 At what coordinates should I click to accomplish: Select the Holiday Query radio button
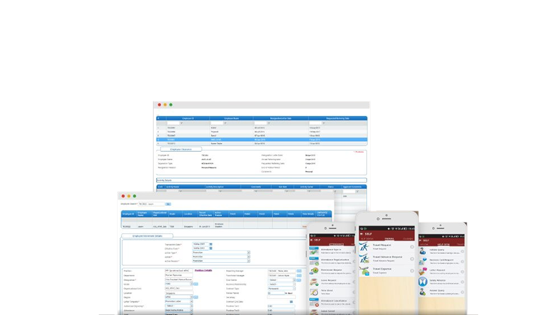pos(462,251)
